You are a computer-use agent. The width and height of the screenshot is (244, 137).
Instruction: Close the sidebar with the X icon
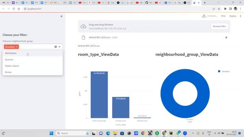[x=61, y=16]
